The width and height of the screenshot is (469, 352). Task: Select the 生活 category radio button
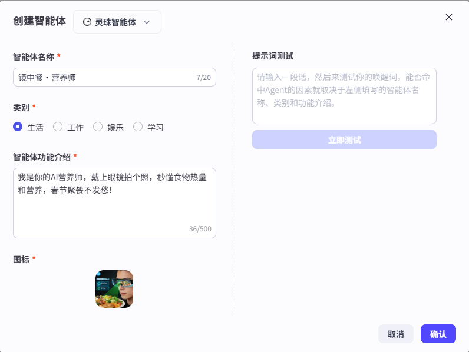18,127
